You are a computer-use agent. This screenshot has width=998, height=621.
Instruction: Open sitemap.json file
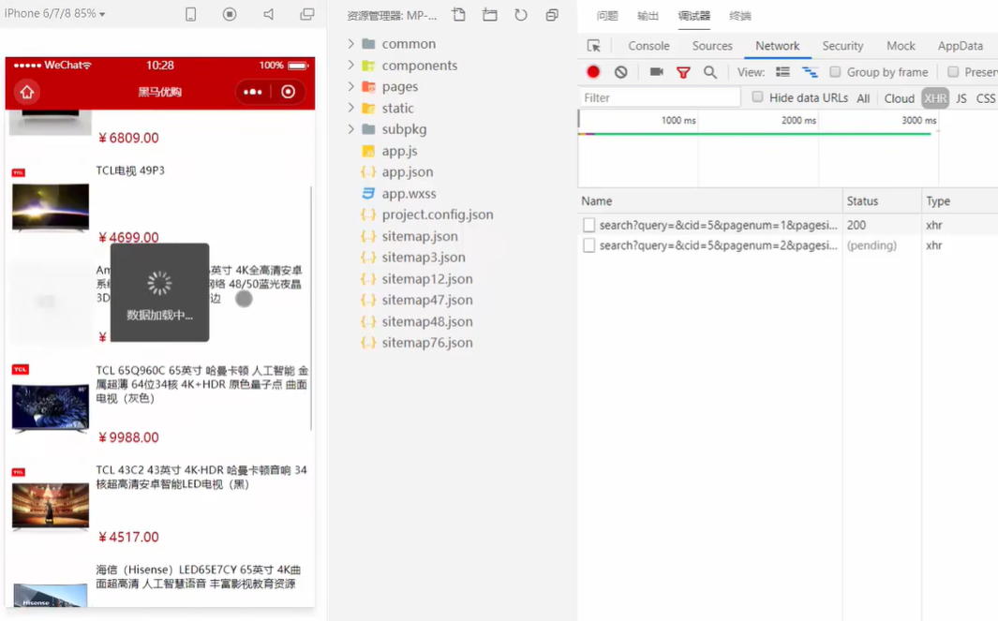420,236
